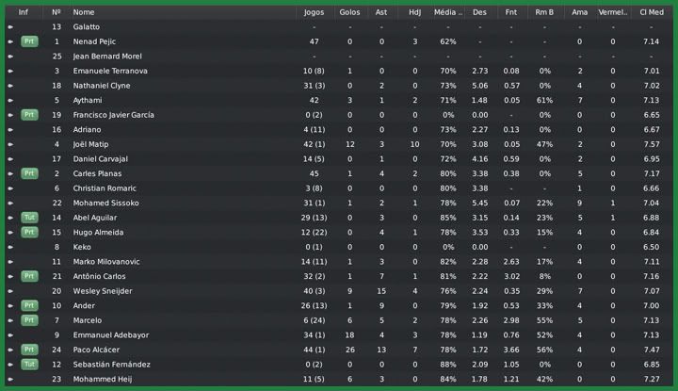Click the Inf column header
678x391 pixels.
click(23, 12)
